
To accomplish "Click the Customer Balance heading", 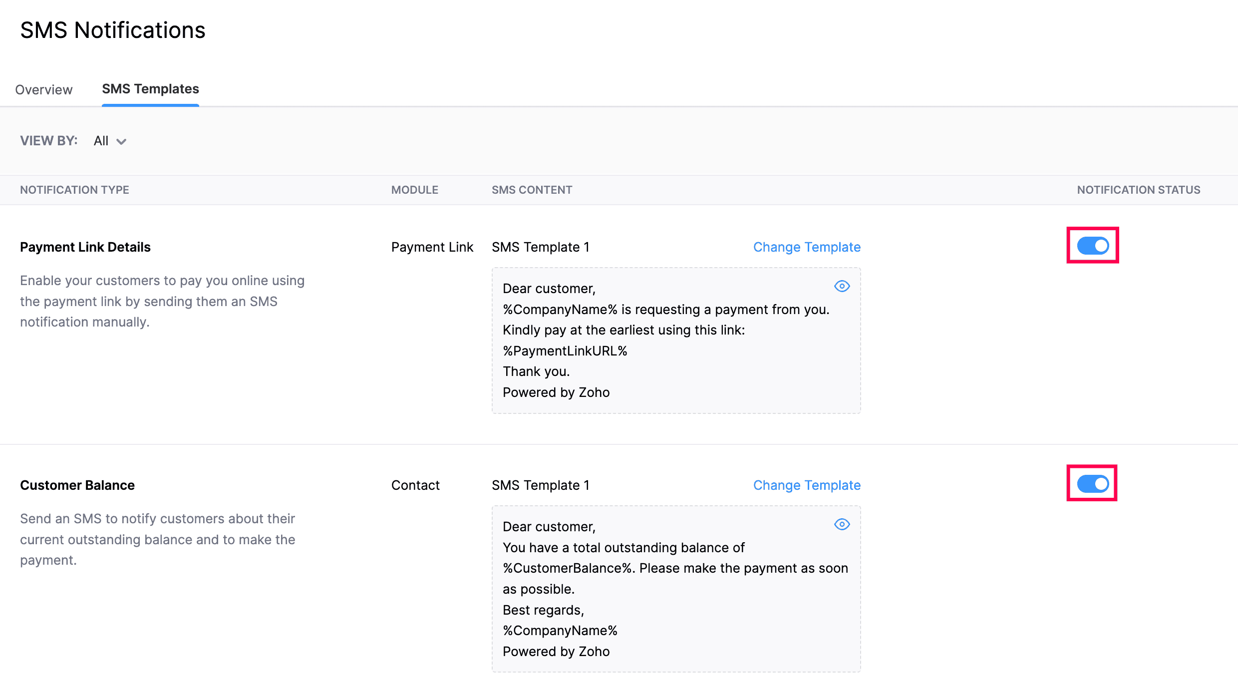I will tap(77, 485).
